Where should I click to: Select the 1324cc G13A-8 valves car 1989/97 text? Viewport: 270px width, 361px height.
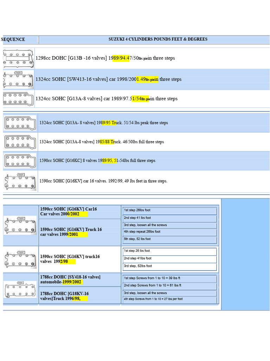coord(107,99)
